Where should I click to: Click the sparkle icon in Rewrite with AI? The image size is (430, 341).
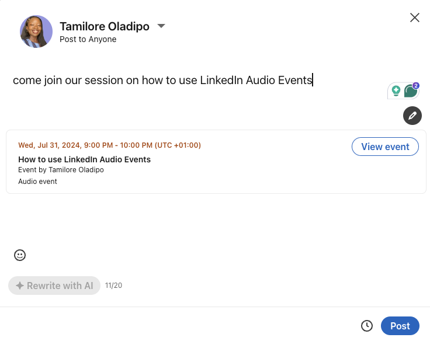[x=20, y=286]
